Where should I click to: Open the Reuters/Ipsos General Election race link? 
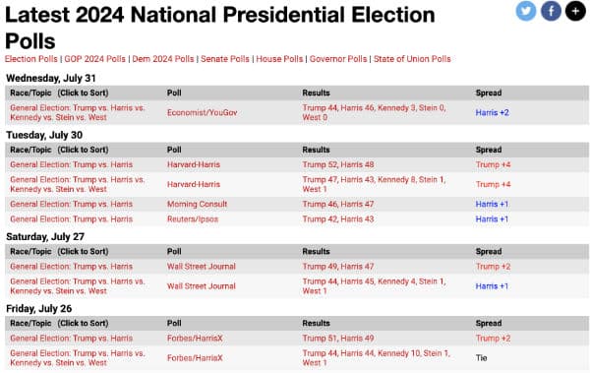pyautogui.click(x=72, y=219)
